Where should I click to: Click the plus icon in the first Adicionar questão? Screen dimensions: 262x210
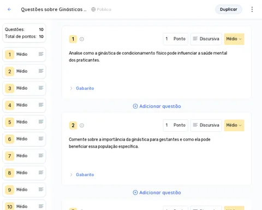click(x=135, y=106)
